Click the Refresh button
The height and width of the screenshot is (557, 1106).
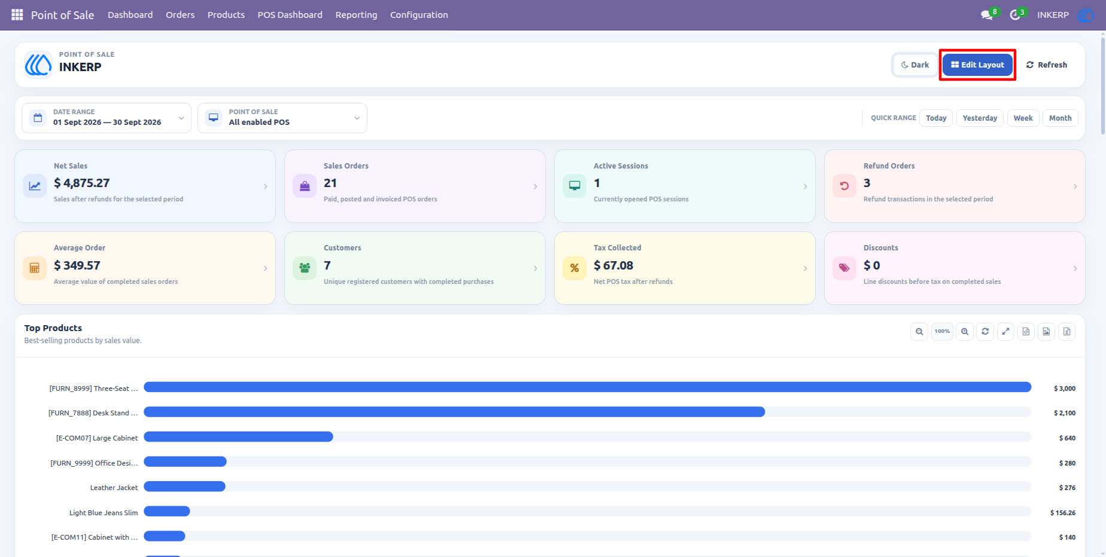point(1047,65)
